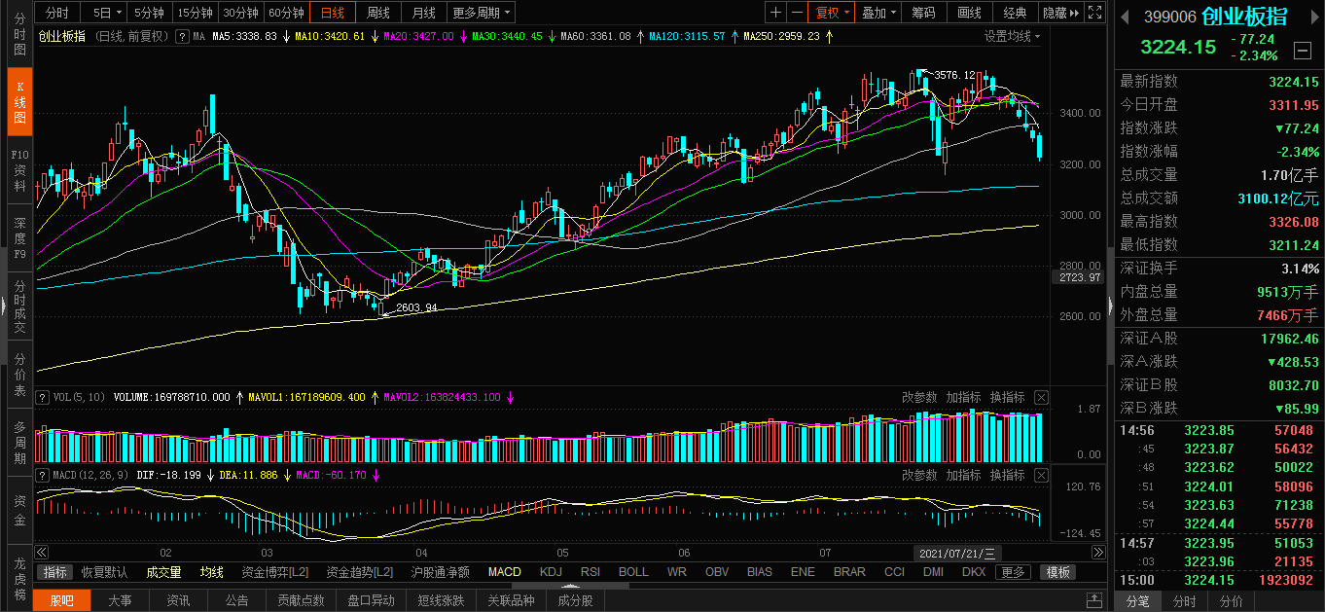Viewport: 1325px width, 612px height.
Task: Zoom in chart with plus icon
Action: [775, 13]
